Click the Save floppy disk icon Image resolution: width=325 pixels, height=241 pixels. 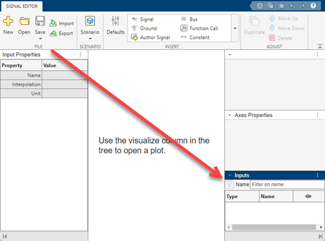(x=40, y=21)
